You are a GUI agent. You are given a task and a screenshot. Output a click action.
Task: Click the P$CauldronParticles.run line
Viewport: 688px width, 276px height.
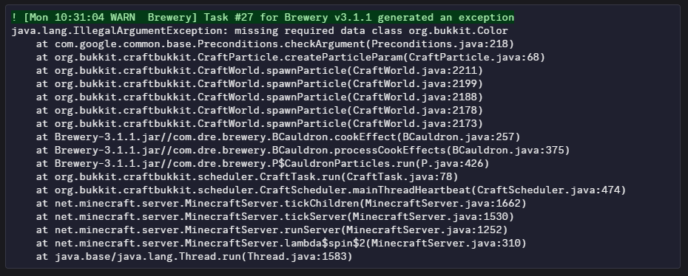[x=263, y=164]
